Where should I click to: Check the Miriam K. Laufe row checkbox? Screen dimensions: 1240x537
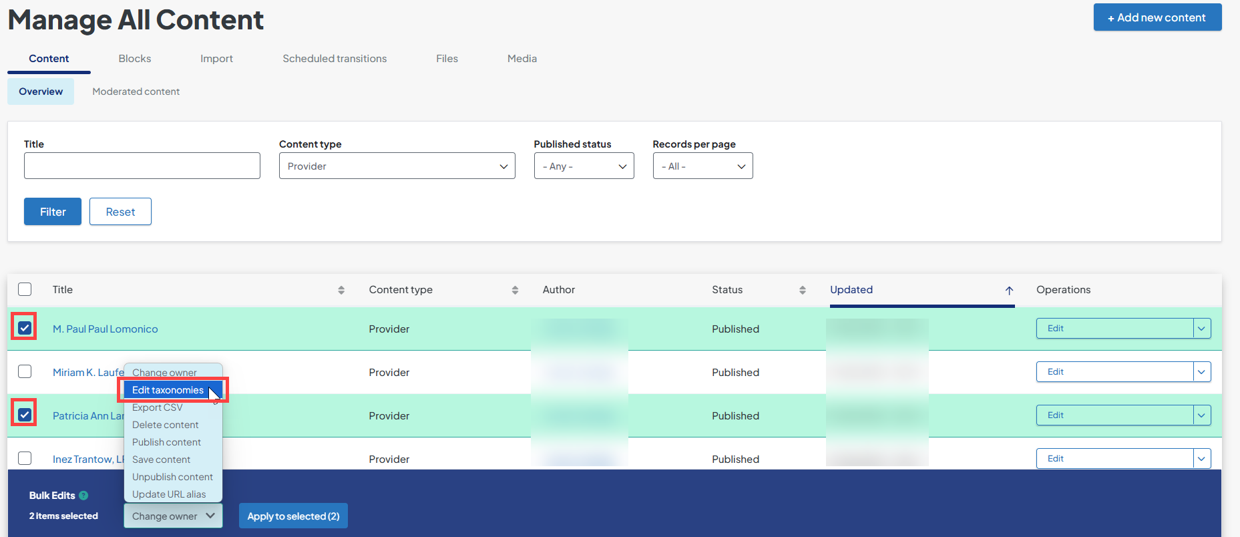[25, 371]
